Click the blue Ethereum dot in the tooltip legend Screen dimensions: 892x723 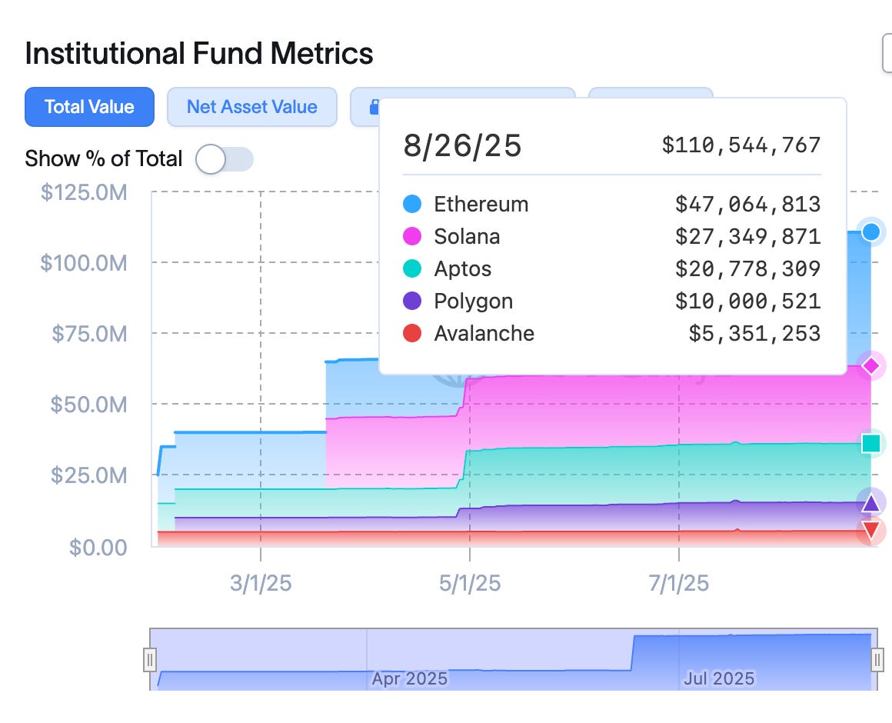click(x=411, y=204)
